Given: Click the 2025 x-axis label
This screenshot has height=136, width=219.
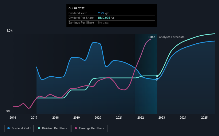Looking at the screenshot, I should [204, 118].
